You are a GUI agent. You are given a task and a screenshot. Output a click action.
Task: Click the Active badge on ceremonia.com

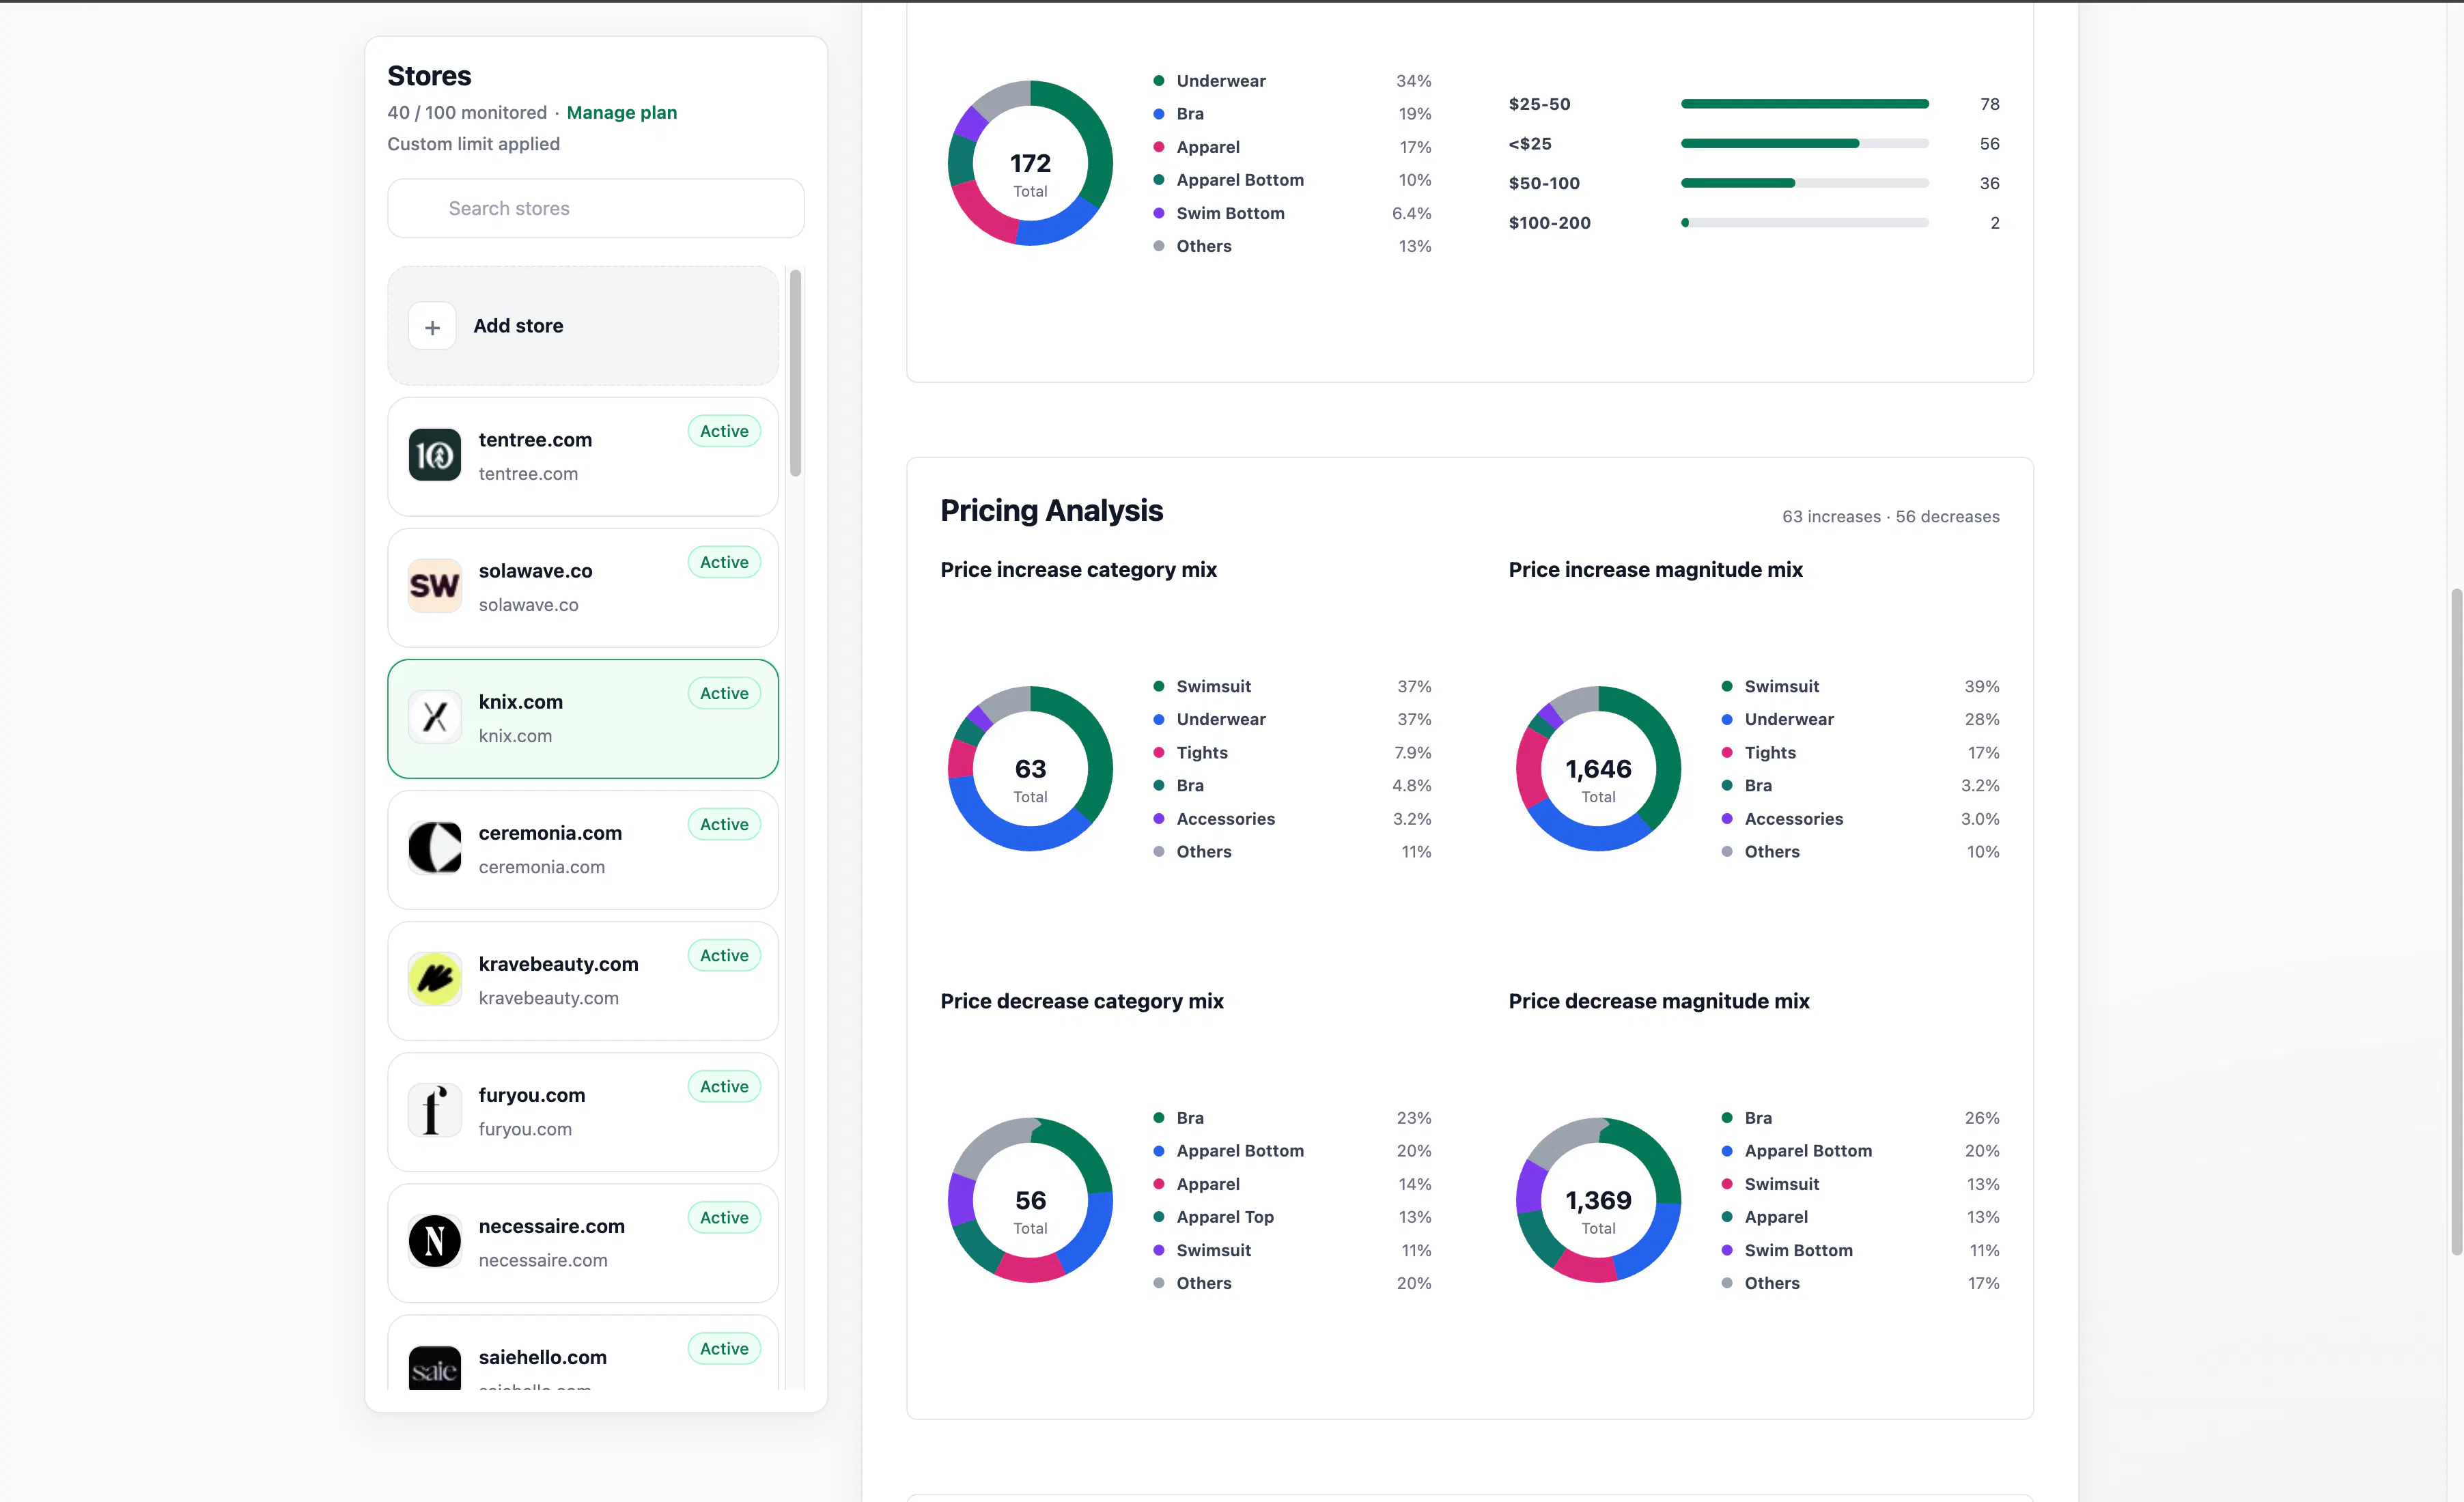pyautogui.click(x=724, y=824)
